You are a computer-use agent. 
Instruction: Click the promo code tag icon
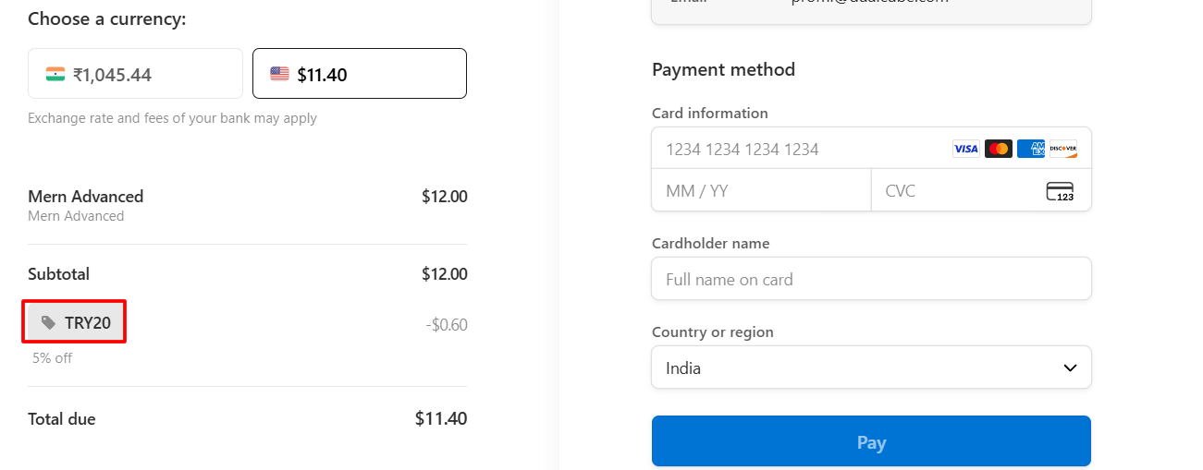pyautogui.click(x=48, y=323)
